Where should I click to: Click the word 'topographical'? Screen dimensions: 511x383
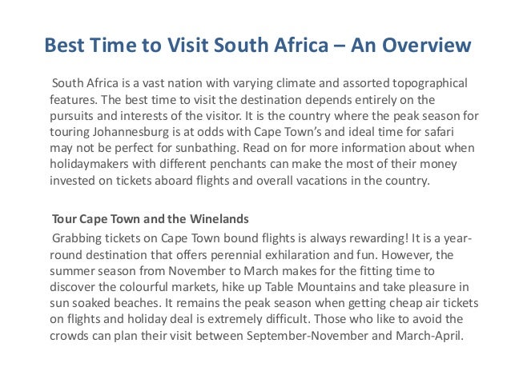pyautogui.click(x=430, y=84)
